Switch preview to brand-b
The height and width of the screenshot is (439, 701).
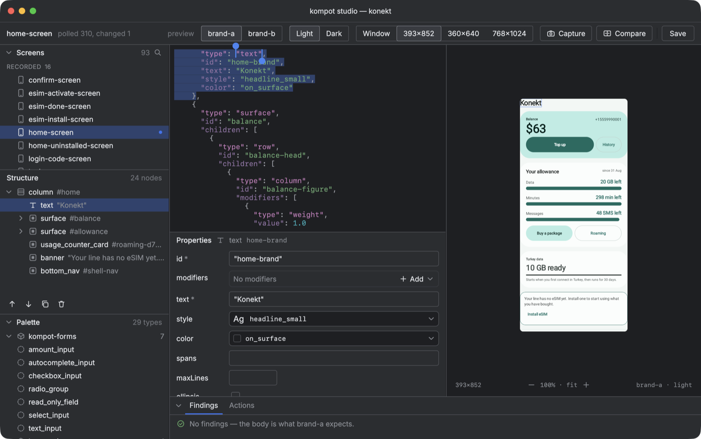point(262,34)
